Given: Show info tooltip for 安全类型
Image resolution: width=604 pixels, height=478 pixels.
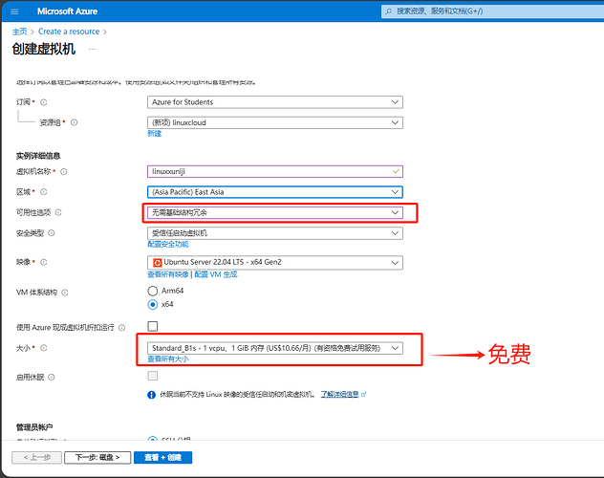Looking at the screenshot, I should tap(52, 233).
